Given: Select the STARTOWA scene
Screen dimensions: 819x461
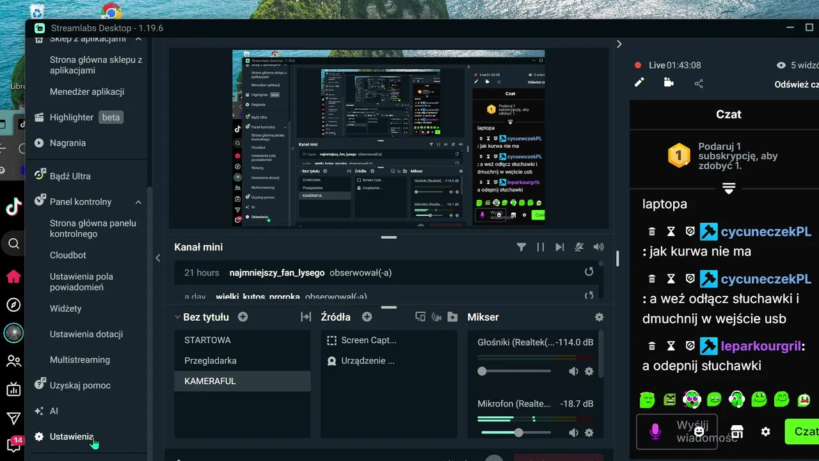Looking at the screenshot, I should pos(243,340).
